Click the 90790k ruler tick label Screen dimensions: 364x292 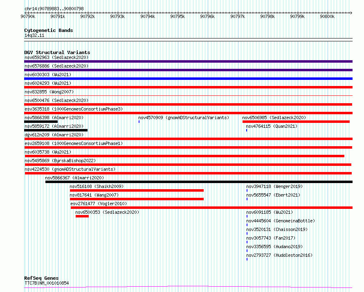28,16
